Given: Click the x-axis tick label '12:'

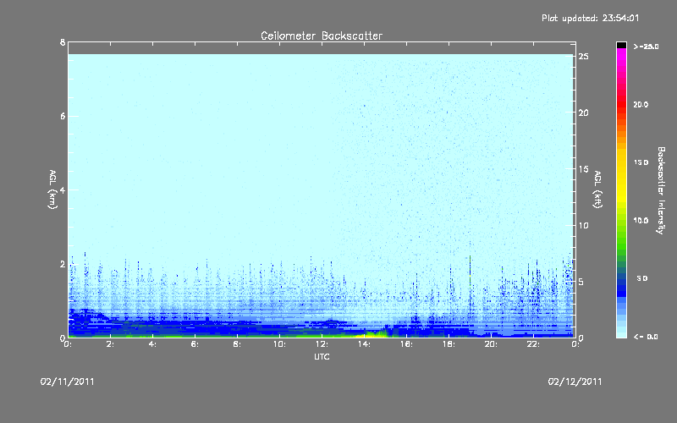Looking at the screenshot, I should point(322,344).
